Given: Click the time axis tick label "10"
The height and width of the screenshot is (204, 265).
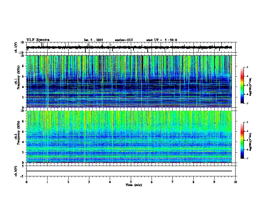Looking at the screenshot, I should click(235, 182).
